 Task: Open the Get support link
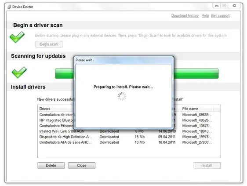pyautogui.click(x=220, y=15)
